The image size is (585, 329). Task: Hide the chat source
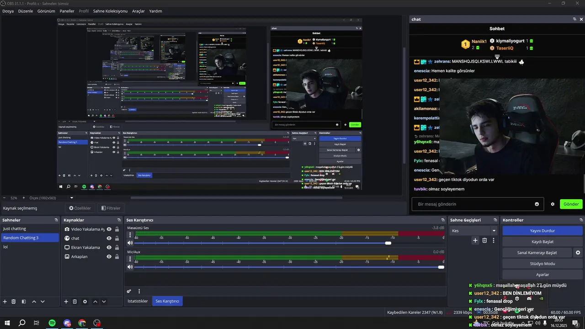(109, 239)
